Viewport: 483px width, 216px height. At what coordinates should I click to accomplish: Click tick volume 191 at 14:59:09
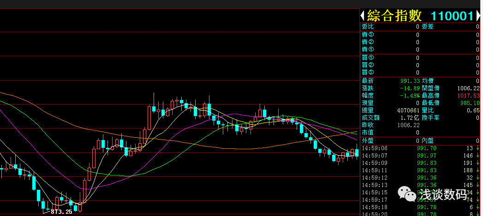(468, 163)
